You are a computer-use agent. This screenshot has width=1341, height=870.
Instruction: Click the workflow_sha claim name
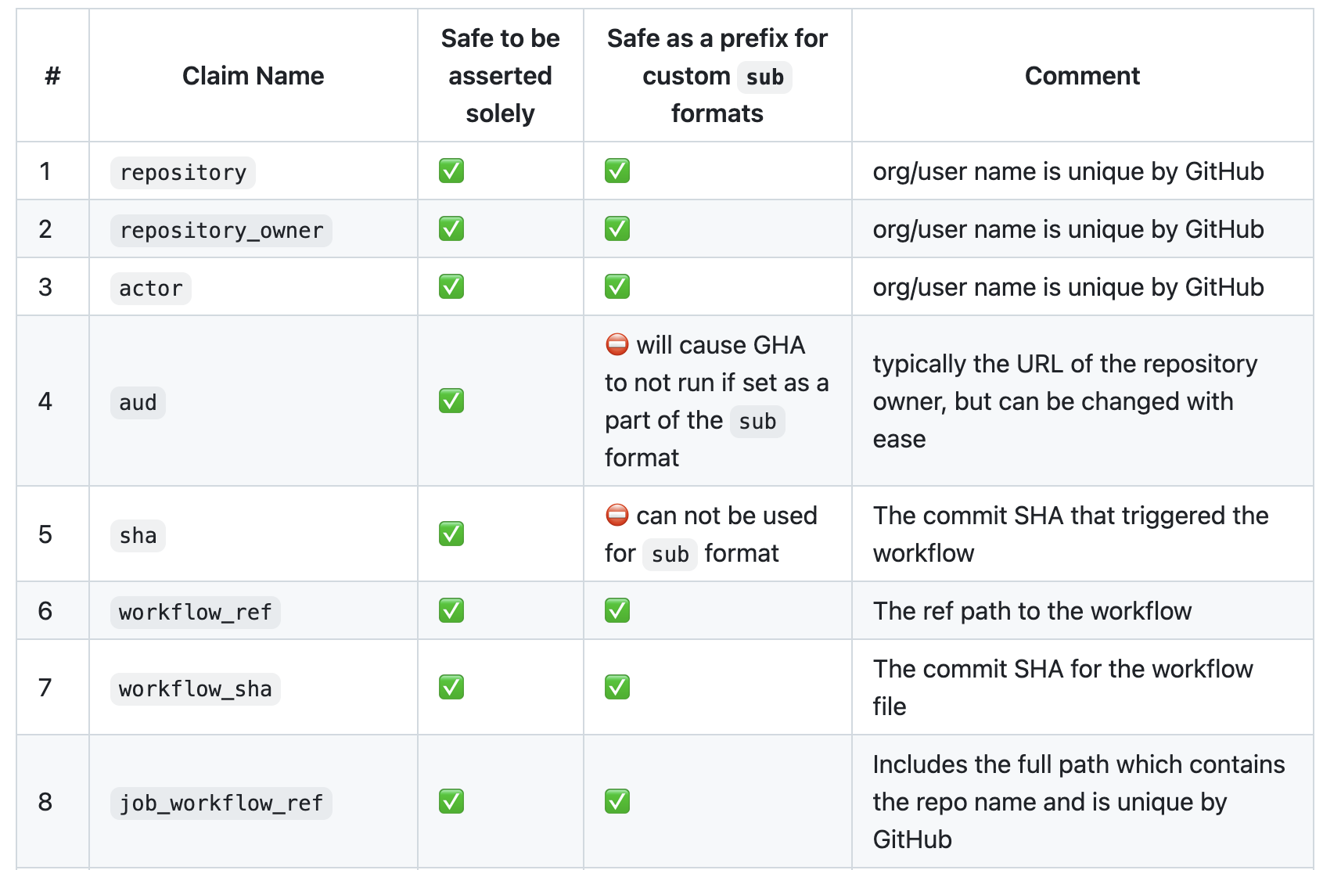coord(196,688)
